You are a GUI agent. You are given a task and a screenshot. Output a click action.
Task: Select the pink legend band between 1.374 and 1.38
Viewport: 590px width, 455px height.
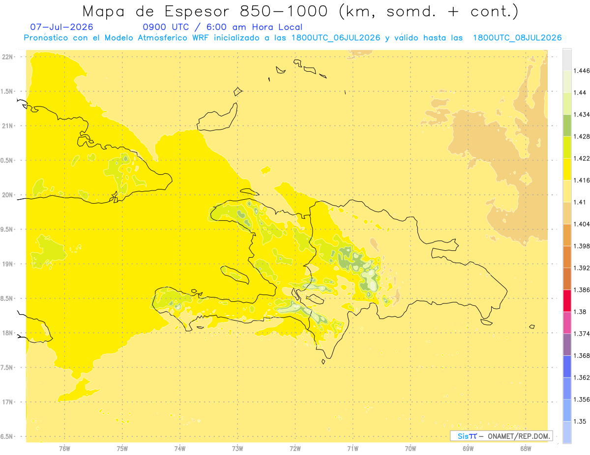(567, 322)
